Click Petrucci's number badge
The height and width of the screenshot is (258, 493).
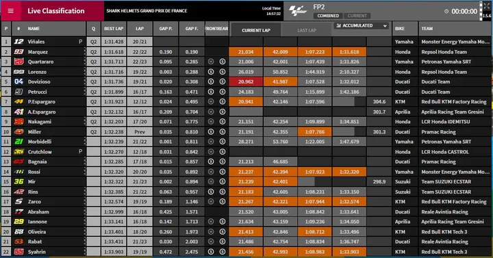point(19,92)
